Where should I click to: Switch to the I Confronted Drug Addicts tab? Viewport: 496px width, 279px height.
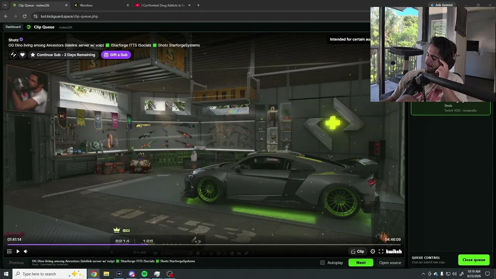pyautogui.click(x=162, y=5)
